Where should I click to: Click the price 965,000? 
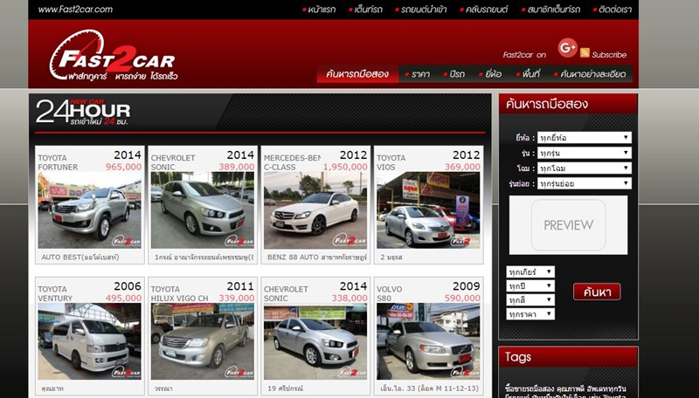pyautogui.click(x=123, y=167)
